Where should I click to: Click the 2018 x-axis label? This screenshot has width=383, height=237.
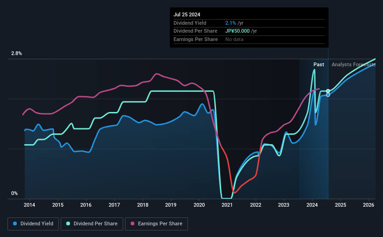pos(143,205)
